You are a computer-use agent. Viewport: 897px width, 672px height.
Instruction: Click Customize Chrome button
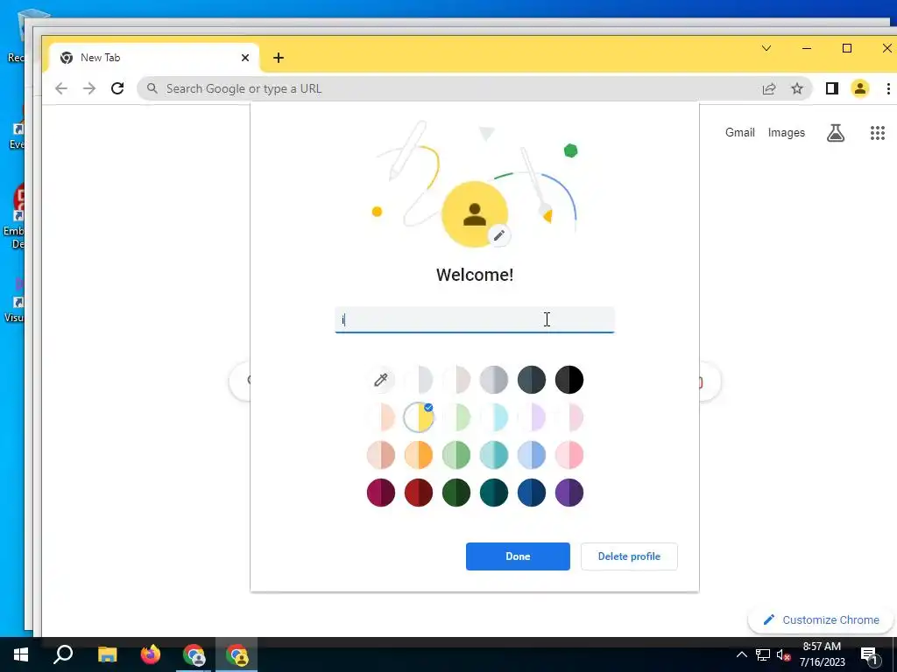[822, 620]
